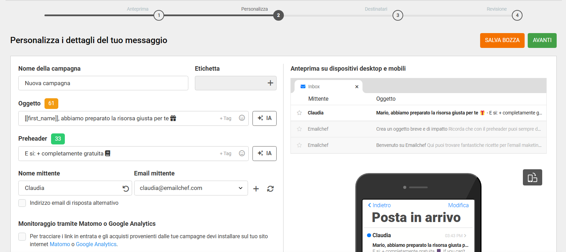Image resolution: width=566 pixels, height=252 pixels.
Task: Click the SALVA BOZZA button
Action: 502,40
